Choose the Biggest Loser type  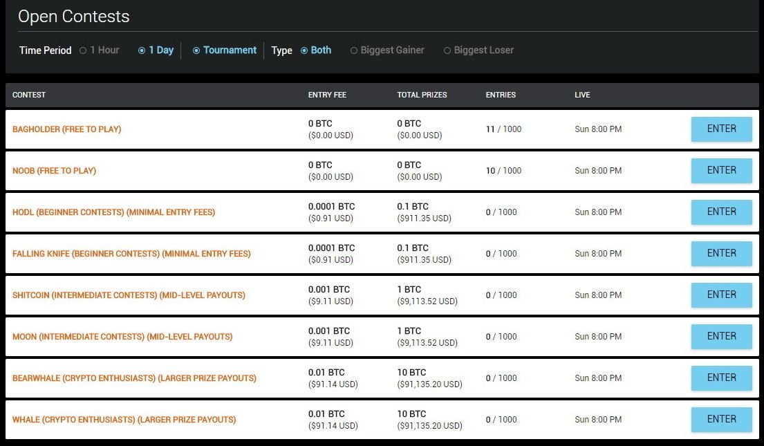pyautogui.click(x=479, y=50)
